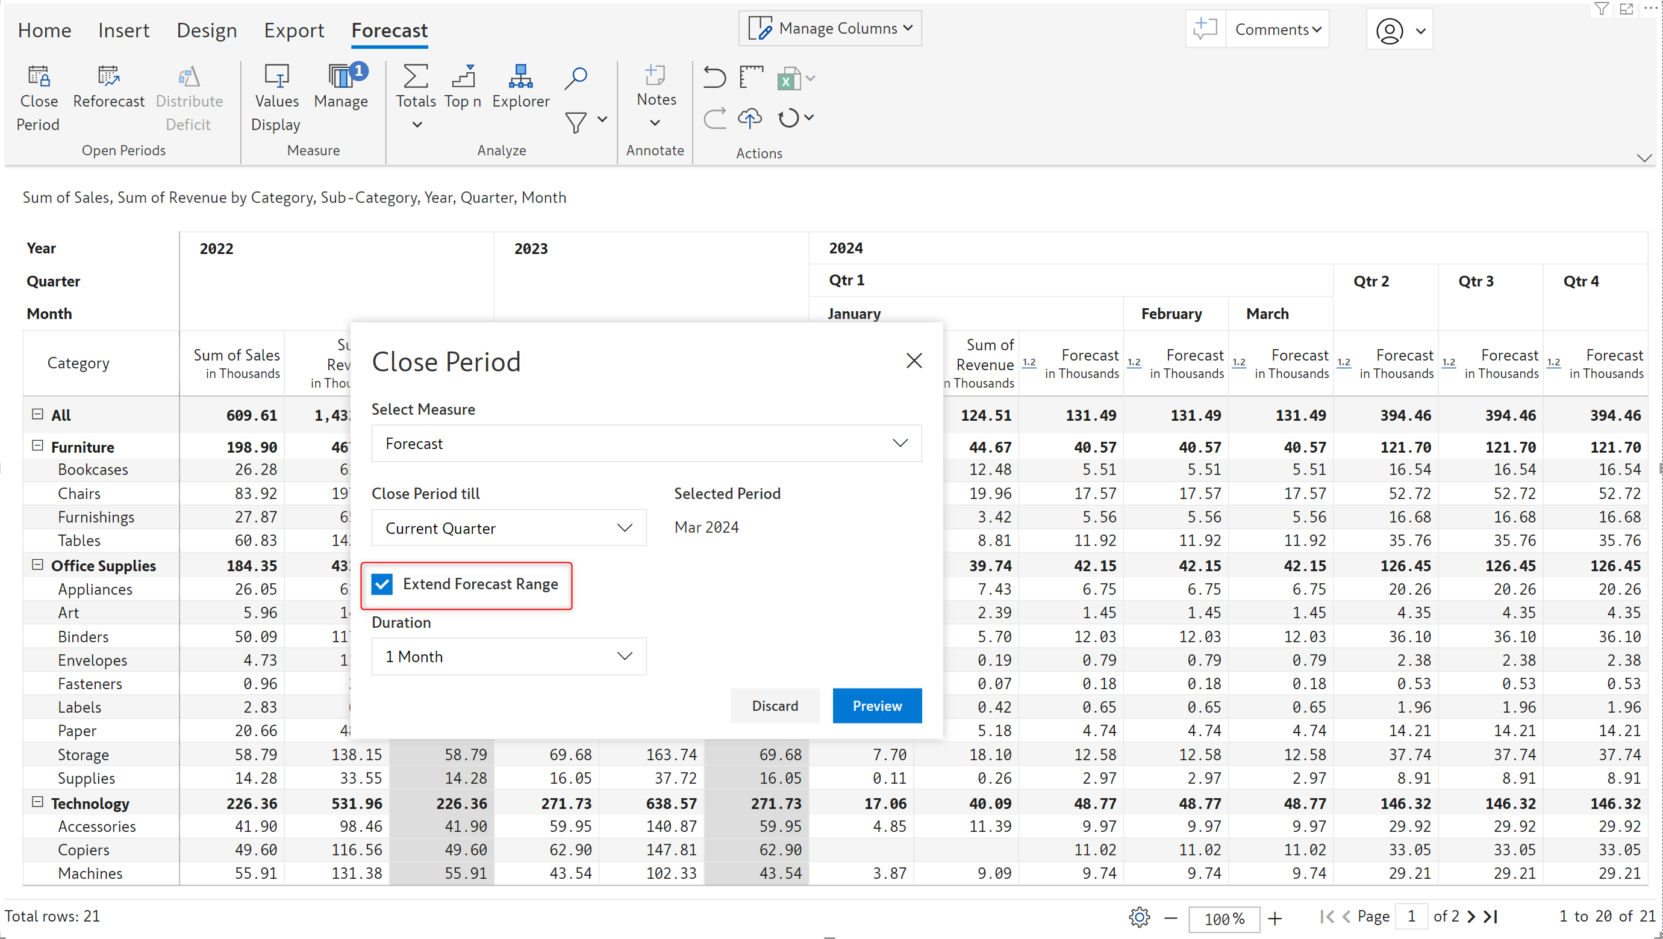Click the zoom percentage field
This screenshot has height=939, width=1663.
click(1224, 918)
